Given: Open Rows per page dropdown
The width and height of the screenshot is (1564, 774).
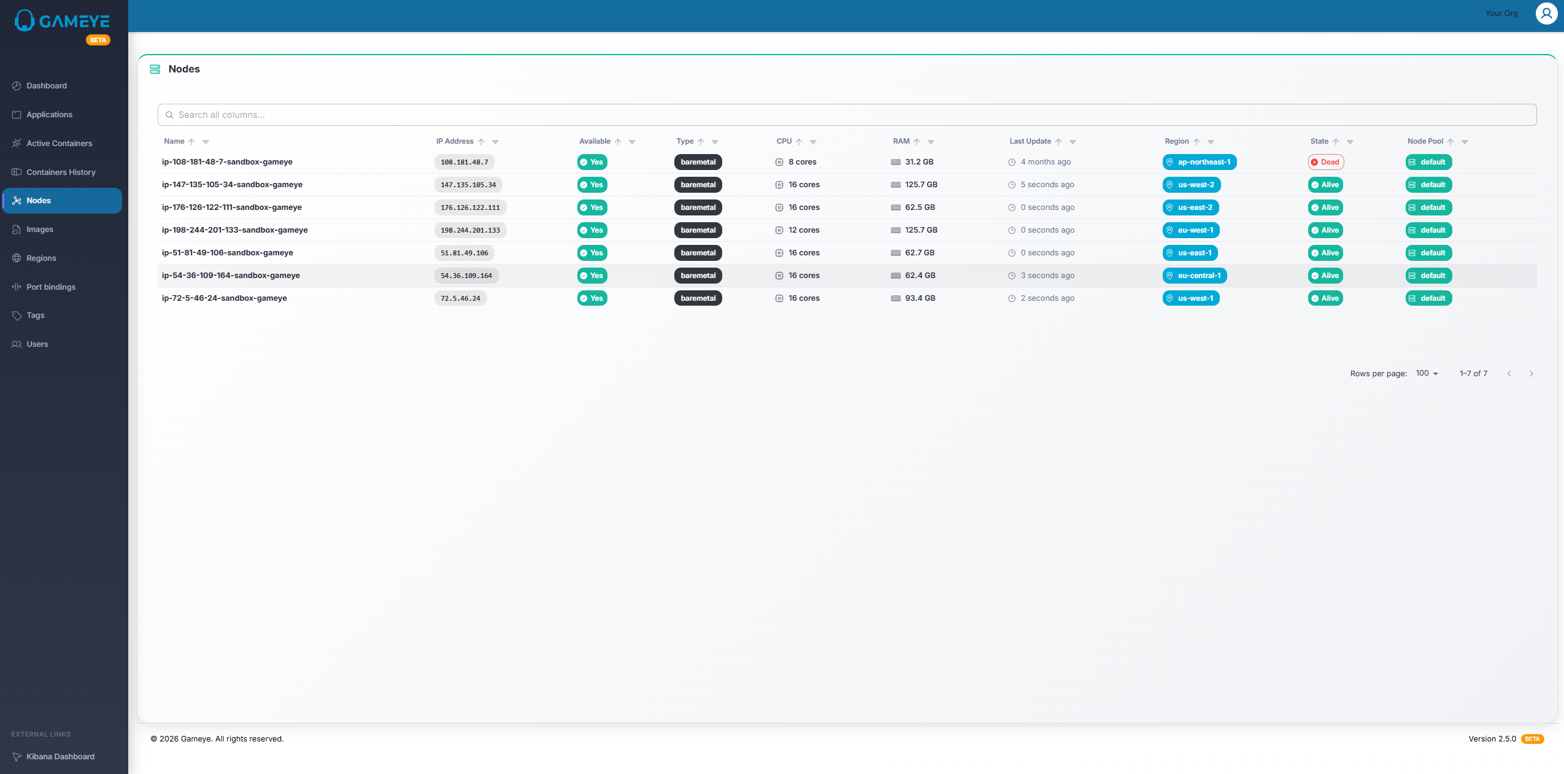Looking at the screenshot, I should click(1427, 373).
